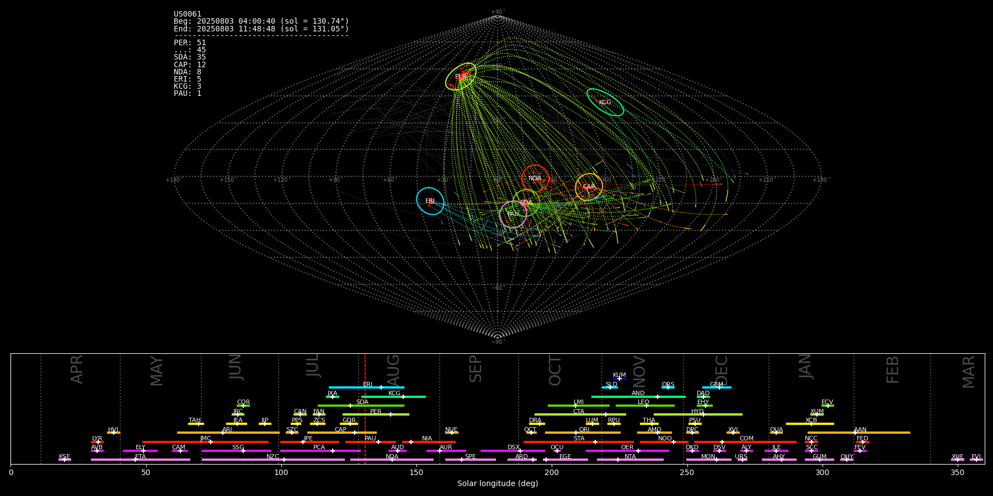The image size is (993, 496).
Task: Click the AND shower activity bar
Action: coord(638,397)
